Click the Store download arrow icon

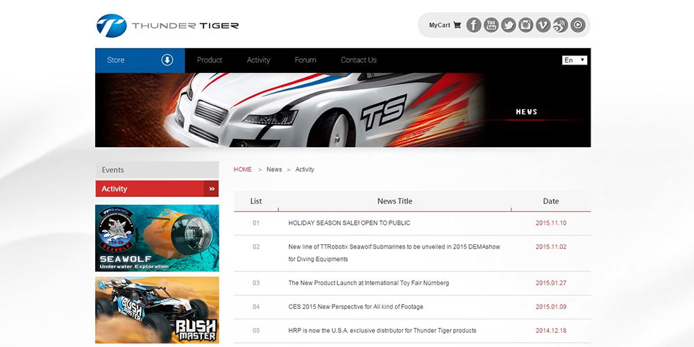(x=167, y=60)
